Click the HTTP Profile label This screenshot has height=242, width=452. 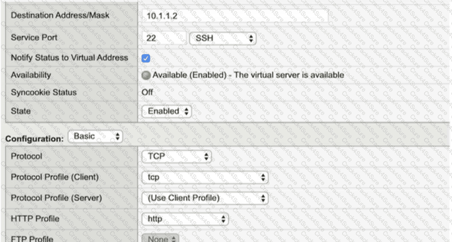[35, 219]
